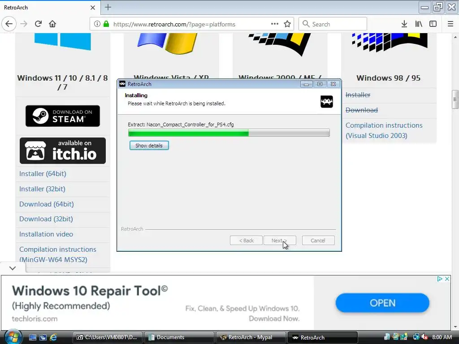
Task: Click the disabled Back button in installer
Action: click(246, 241)
